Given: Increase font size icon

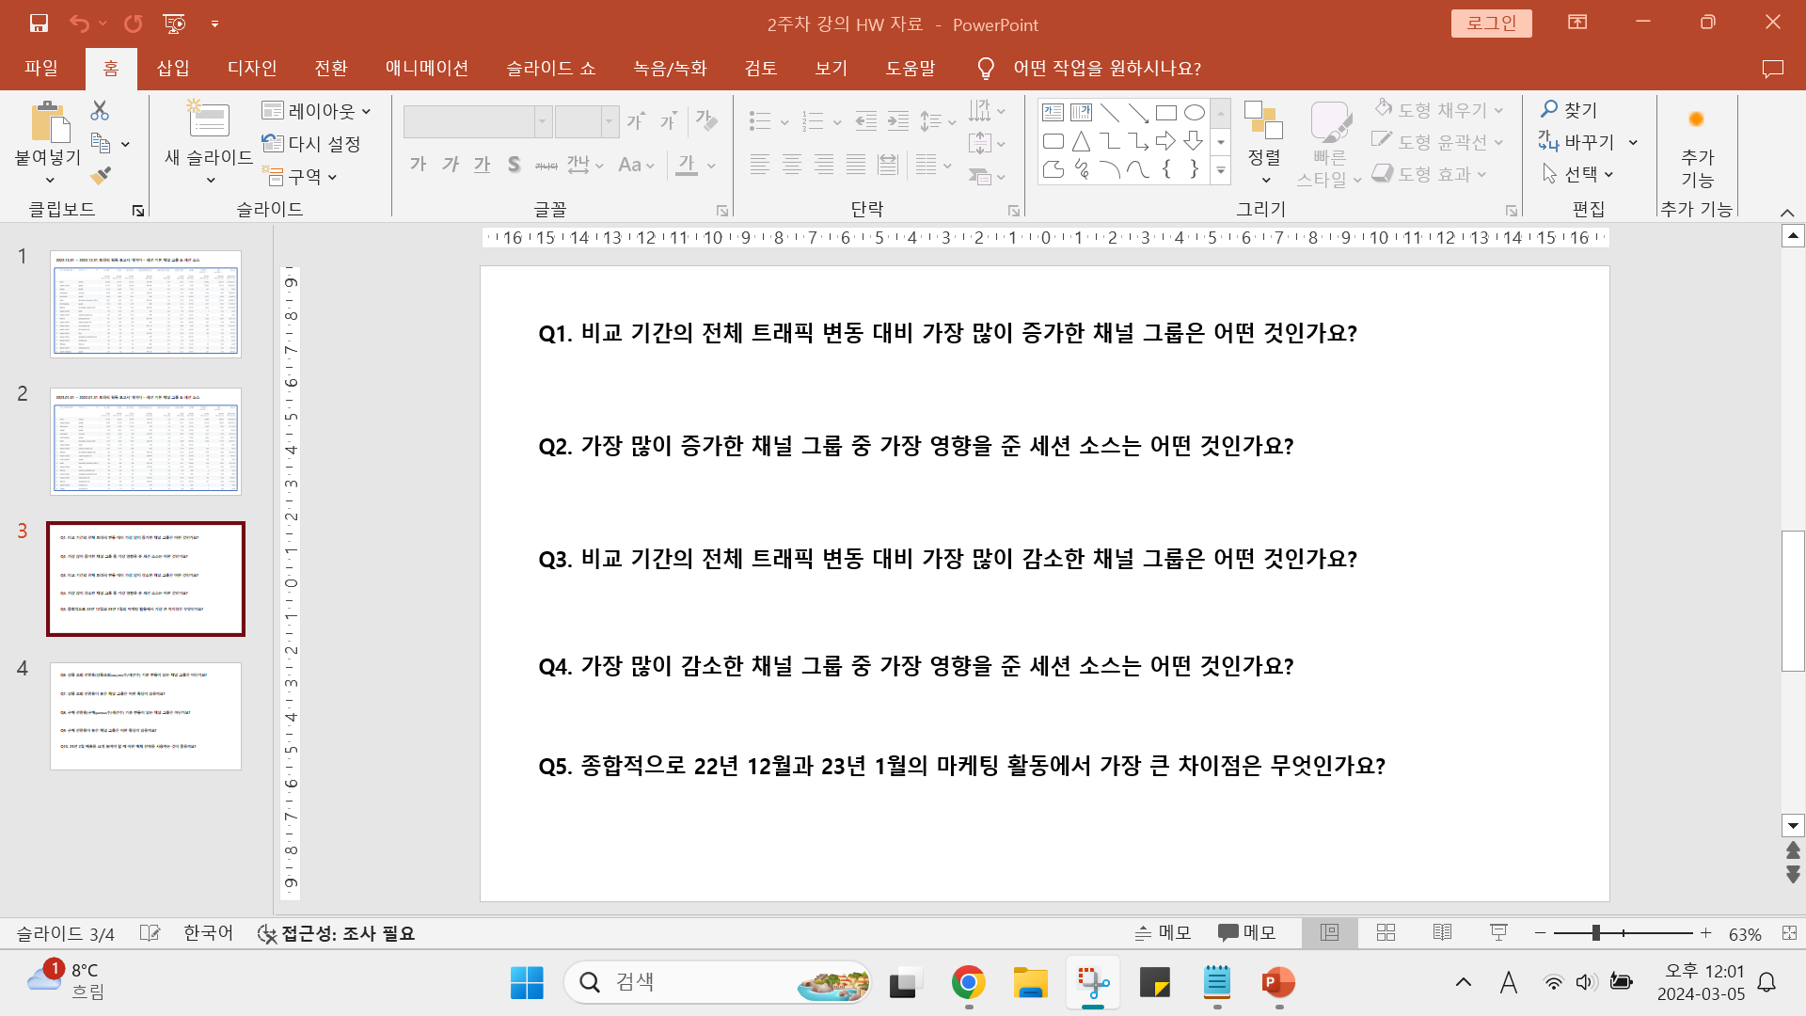Looking at the screenshot, I should 636,120.
